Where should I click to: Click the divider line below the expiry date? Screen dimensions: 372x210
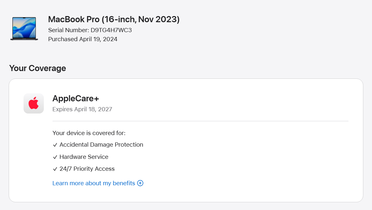(x=201, y=121)
